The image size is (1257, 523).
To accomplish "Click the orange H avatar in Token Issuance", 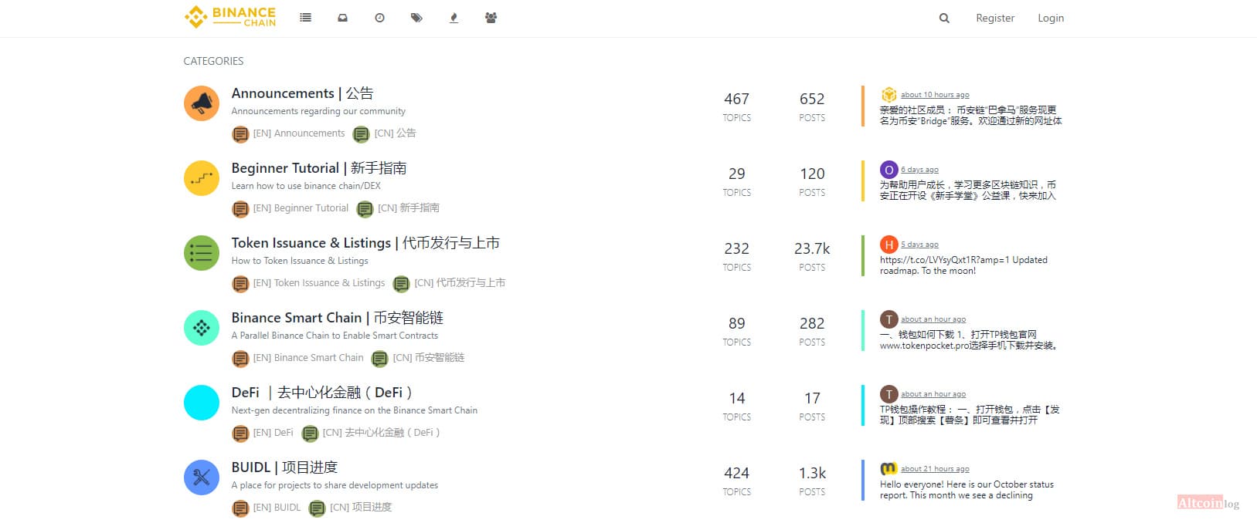I will pyautogui.click(x=888, y=244).
